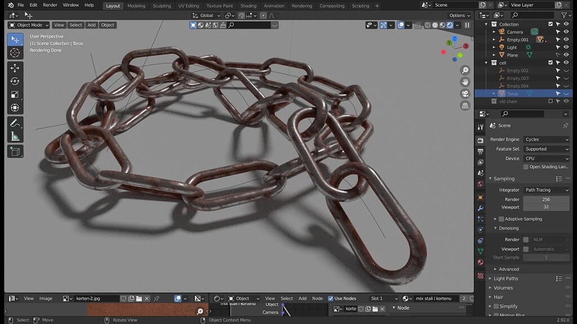Click the Viewport samples 32 field
Screen dimensions: 577x324
point(546,207)
